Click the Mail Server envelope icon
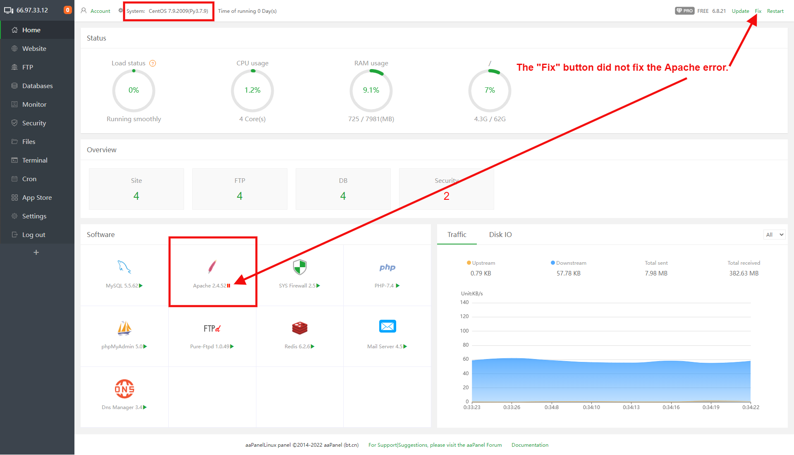The width and height of the screenshot is (794, 455). pos(387,326)
